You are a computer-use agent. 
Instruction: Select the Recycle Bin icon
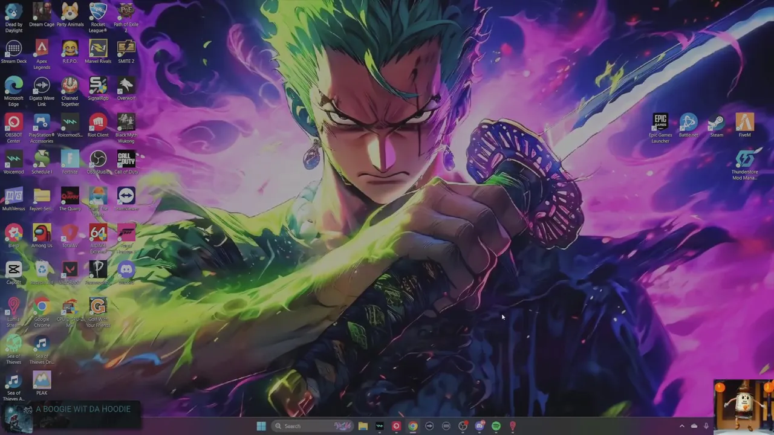click(42, 269)
